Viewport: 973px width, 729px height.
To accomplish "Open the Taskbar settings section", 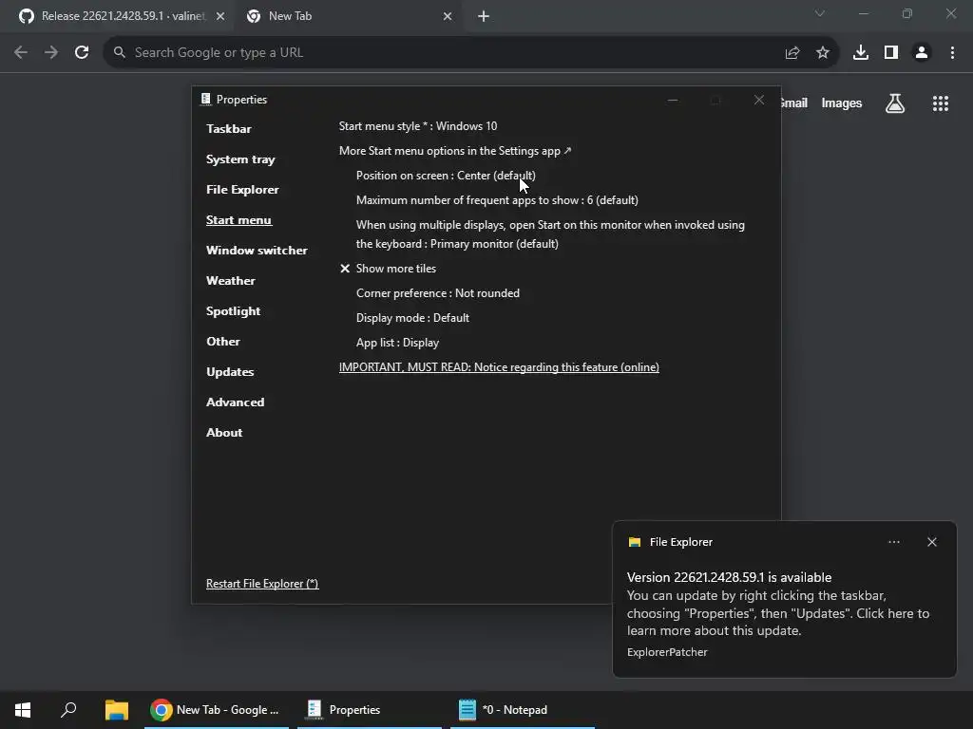I will click(228, 129).
